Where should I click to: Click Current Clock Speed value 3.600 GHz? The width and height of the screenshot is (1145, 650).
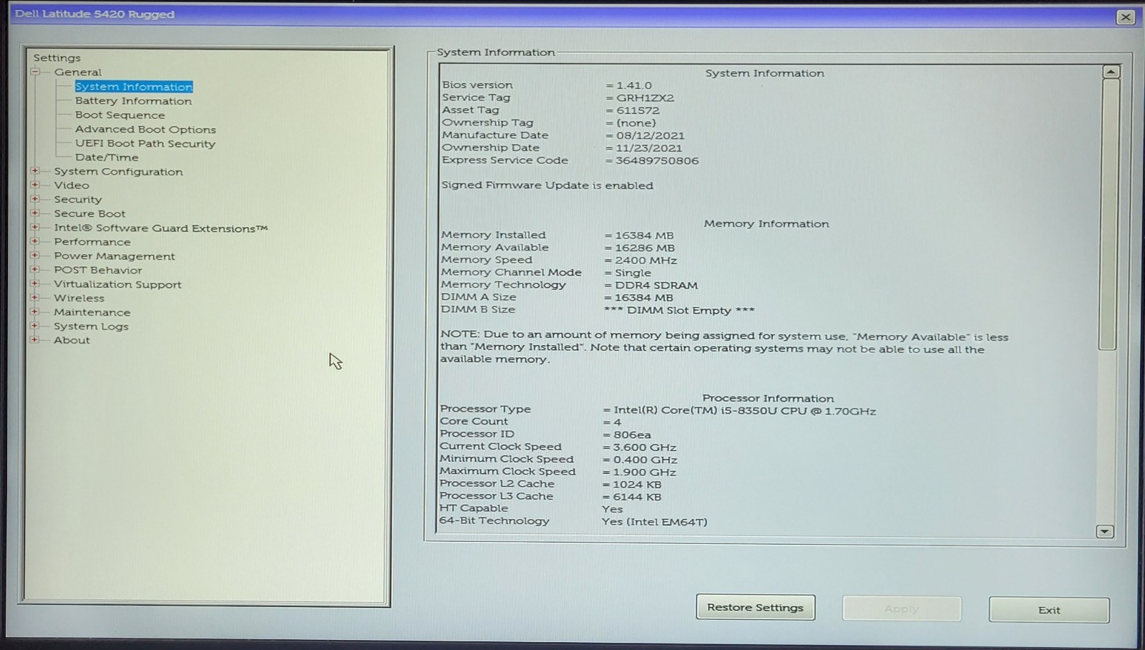pyautogui.click(x=644, y=447)
